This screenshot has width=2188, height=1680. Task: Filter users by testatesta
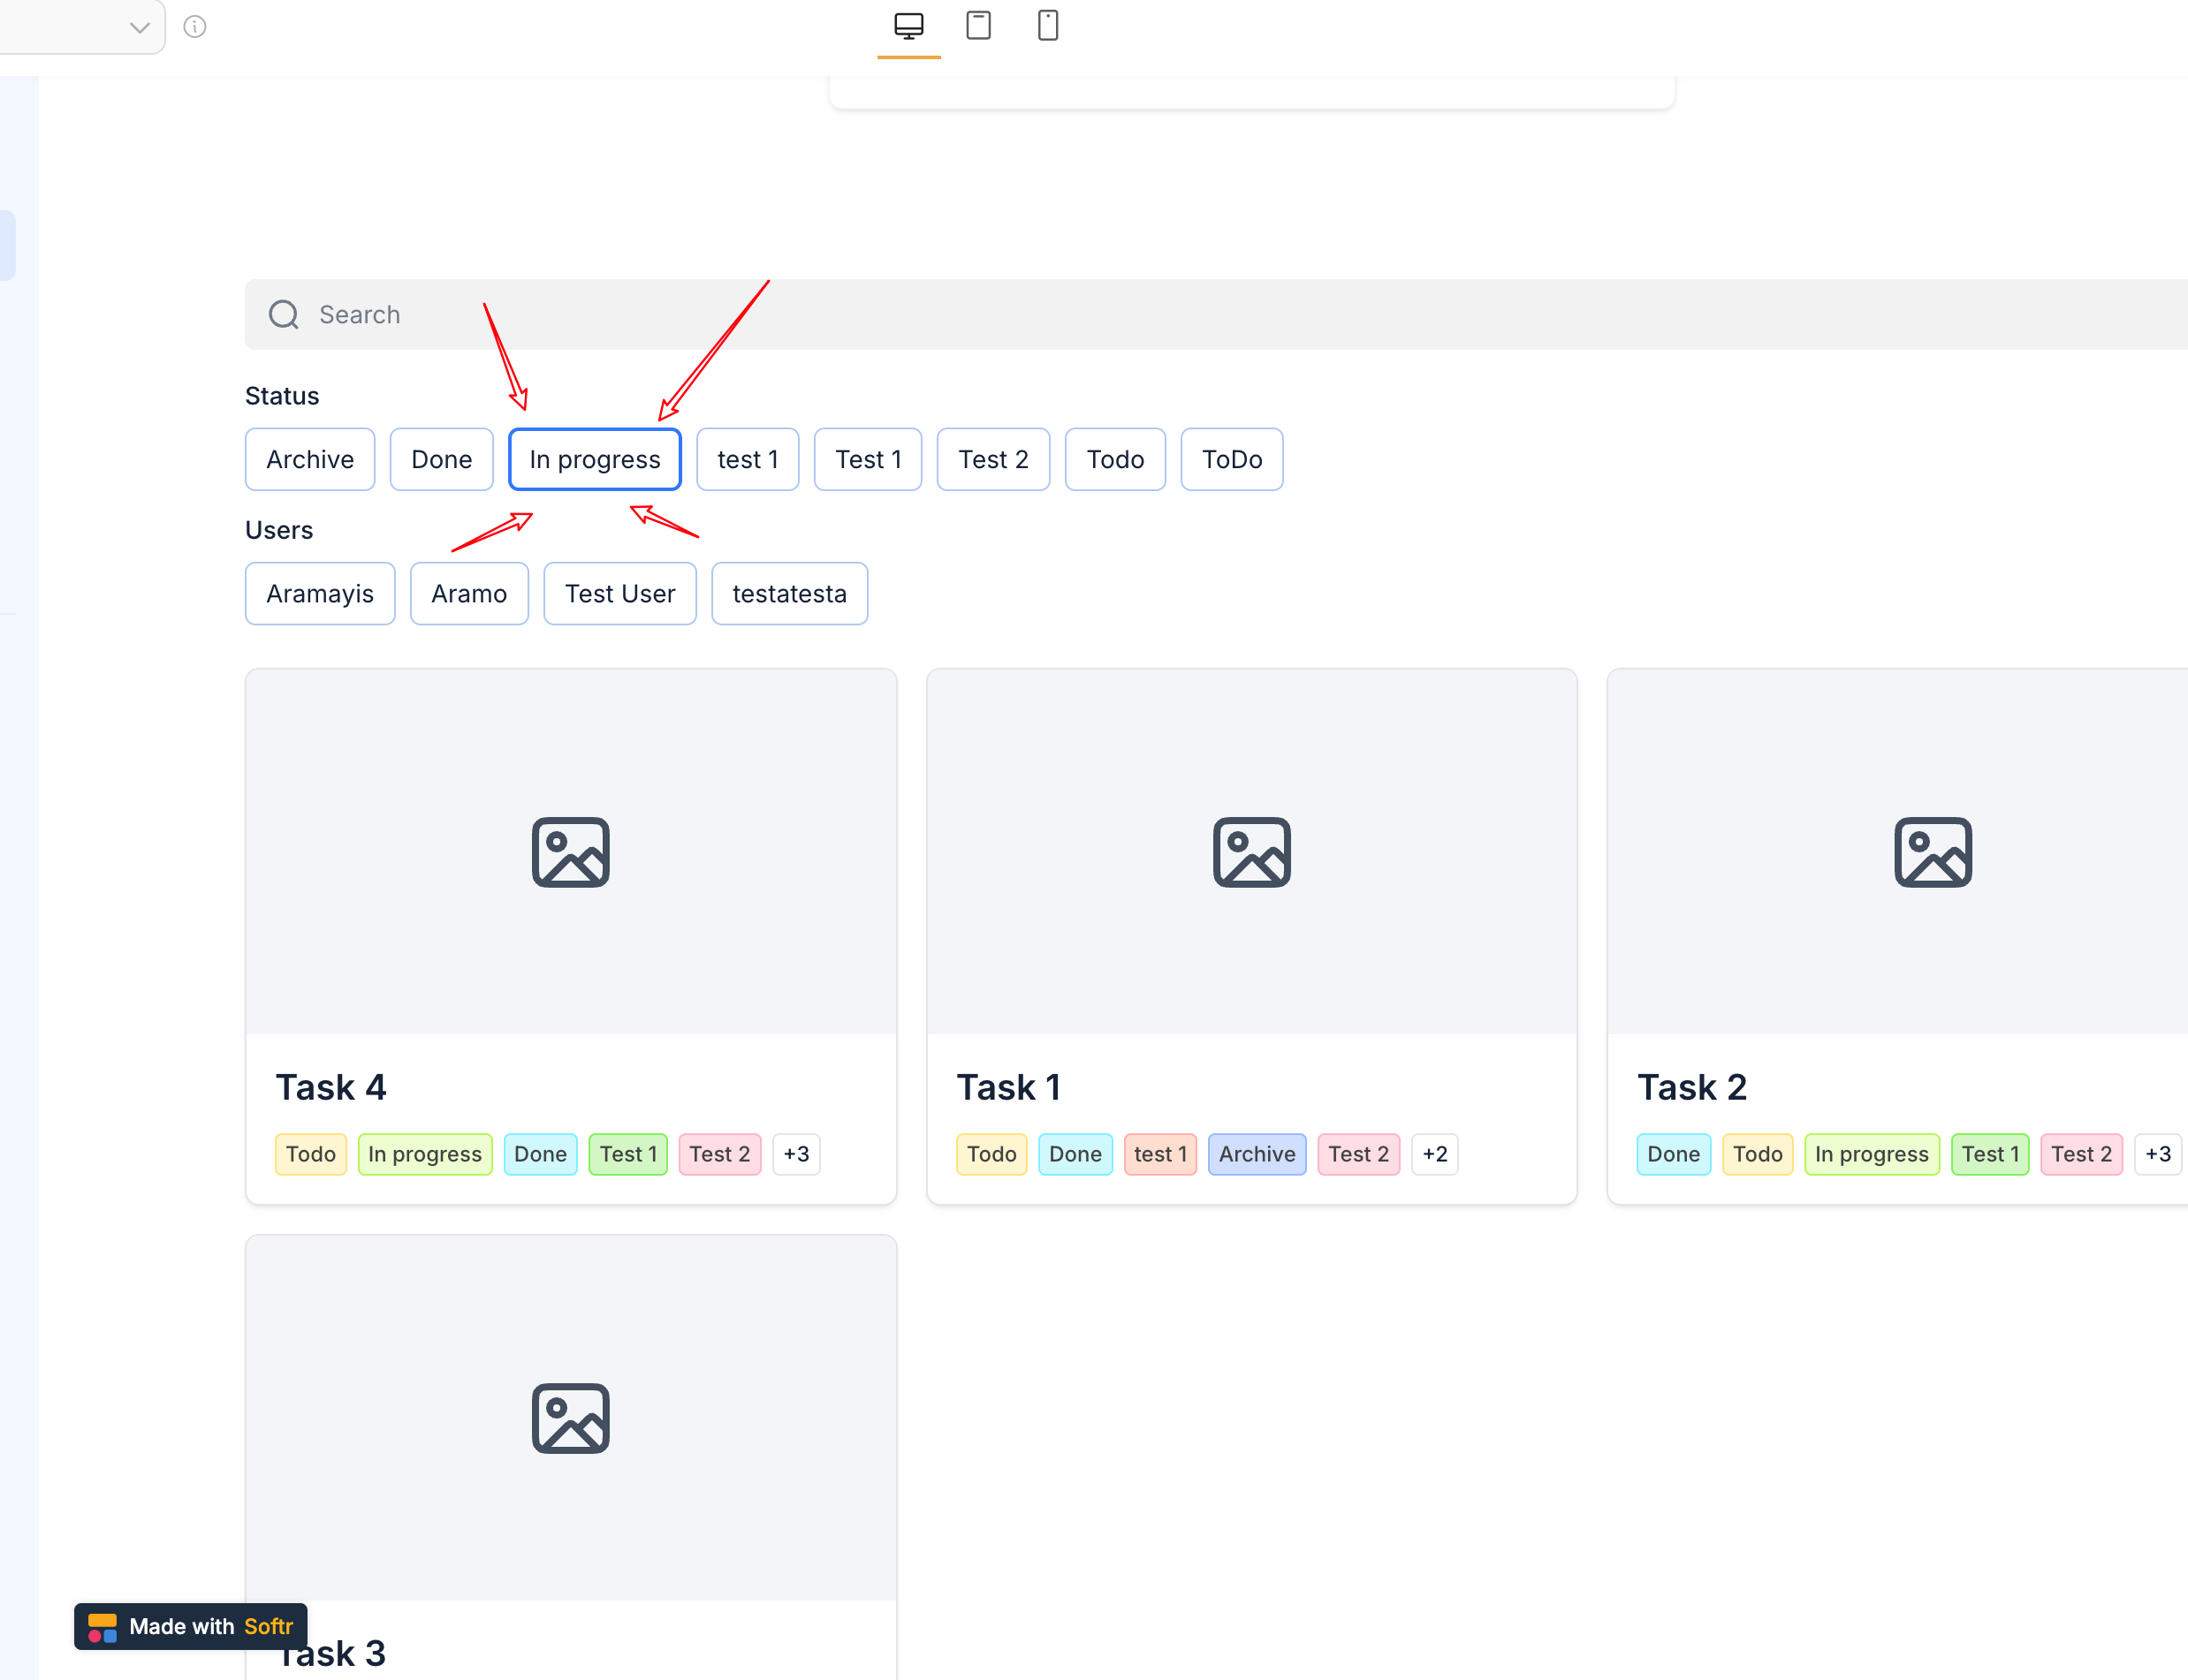tap(789, 594)
